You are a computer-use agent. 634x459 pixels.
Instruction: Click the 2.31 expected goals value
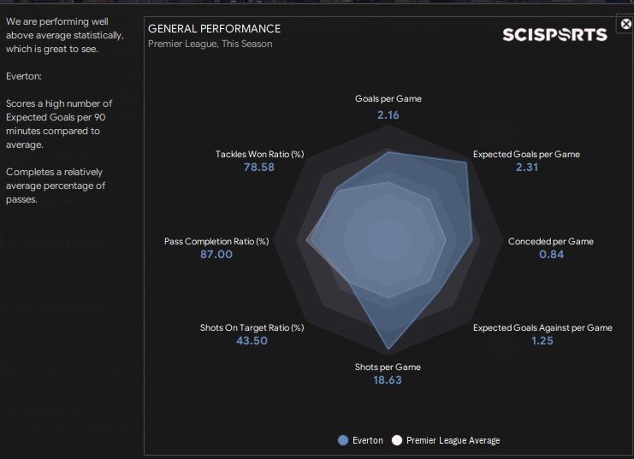[526, 168]
